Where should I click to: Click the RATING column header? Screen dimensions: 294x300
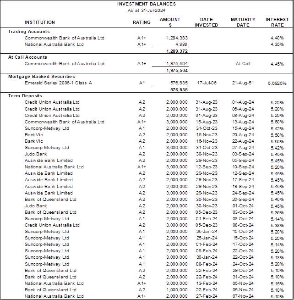click(142, 22)
